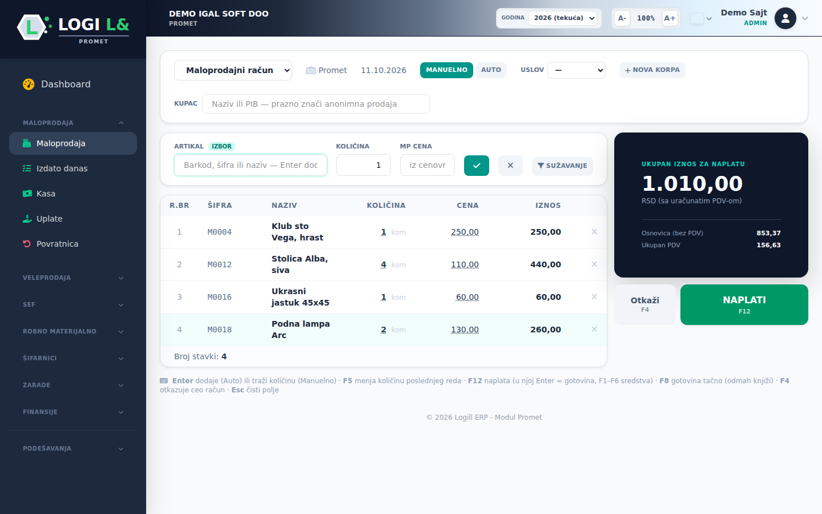Collapse the MALOPRODAJA sidebar group

73,123
